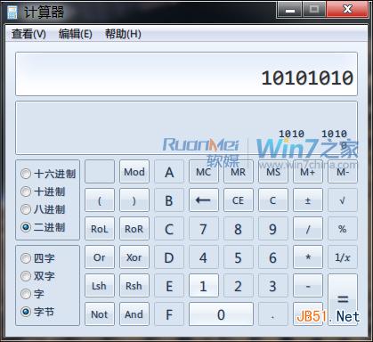This screenshot has height=342, width=373.
Task: Click the decimal point button
Action: 273,314
